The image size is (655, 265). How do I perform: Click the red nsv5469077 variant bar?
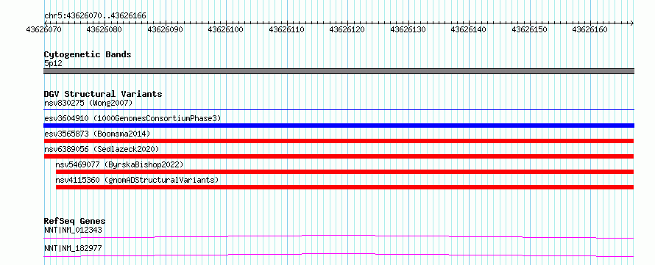click(344, 172)
